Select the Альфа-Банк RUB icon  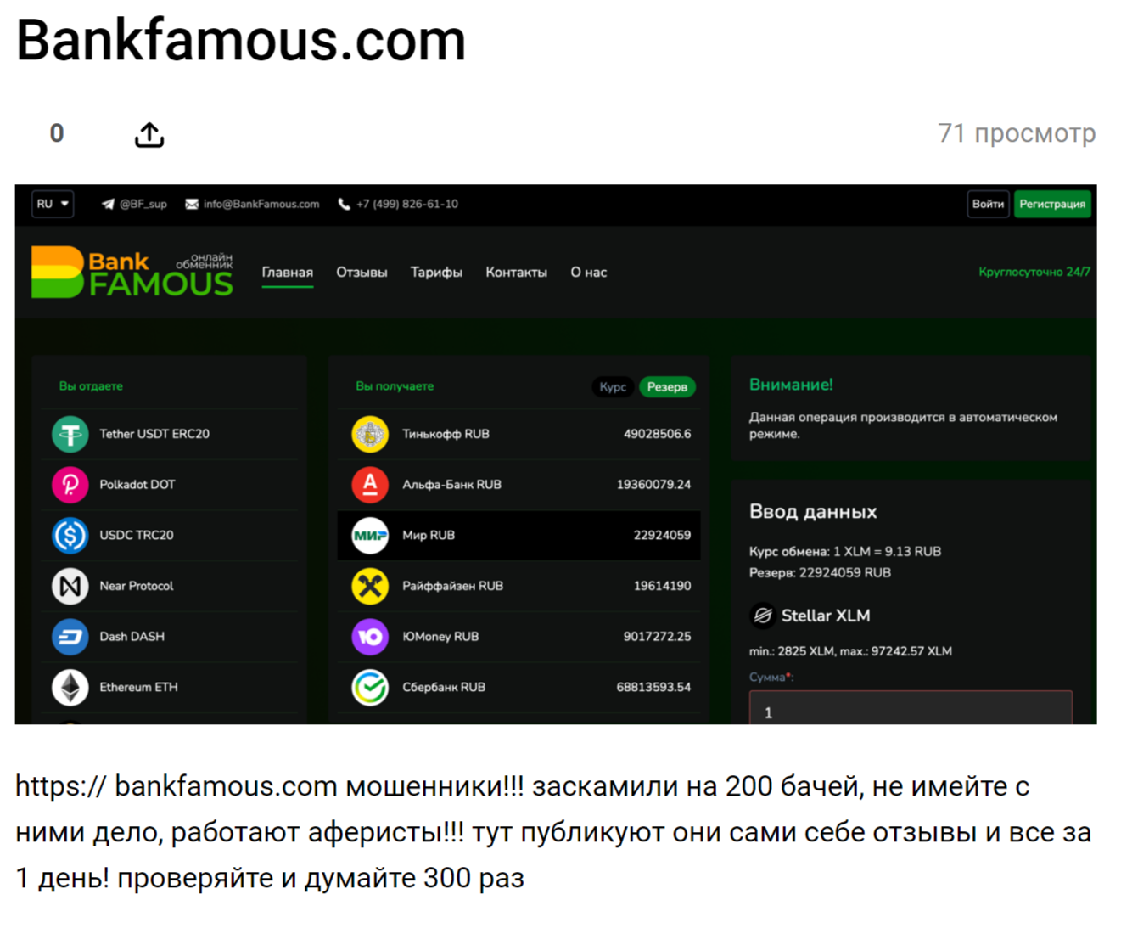(370, 485)
